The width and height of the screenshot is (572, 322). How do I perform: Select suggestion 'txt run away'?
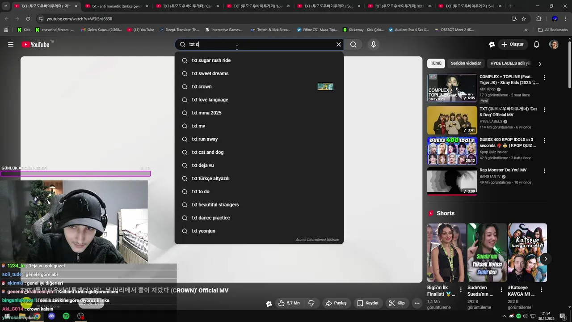coord(259,139)
